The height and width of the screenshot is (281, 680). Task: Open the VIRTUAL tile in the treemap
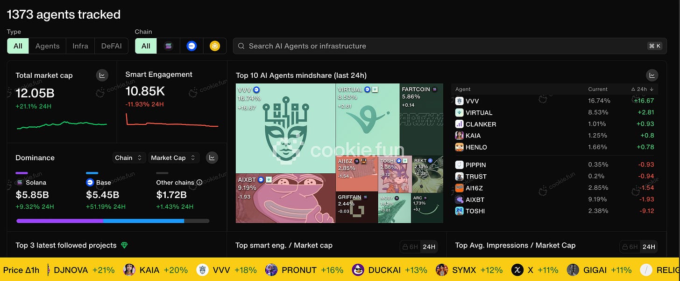point(368,119)
